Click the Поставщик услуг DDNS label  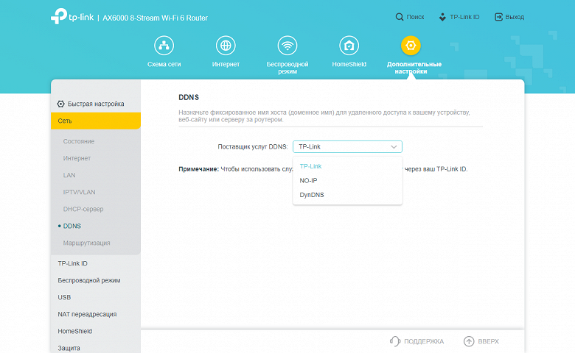pos(253,146)
